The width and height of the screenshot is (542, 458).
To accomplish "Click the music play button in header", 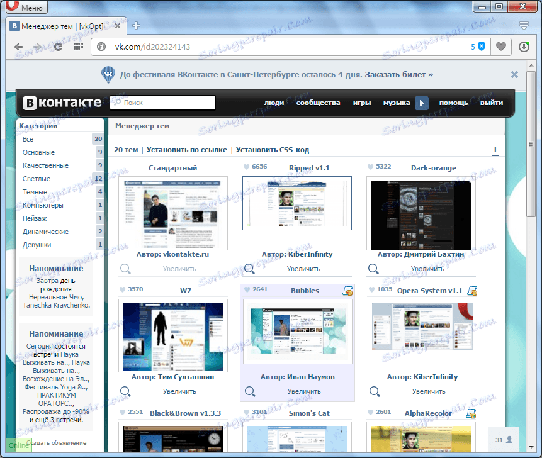I will (422, 103).
